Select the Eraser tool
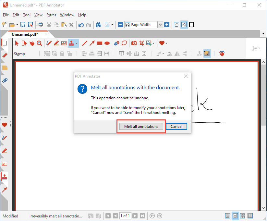267x221 pixels. pos(117,43)
